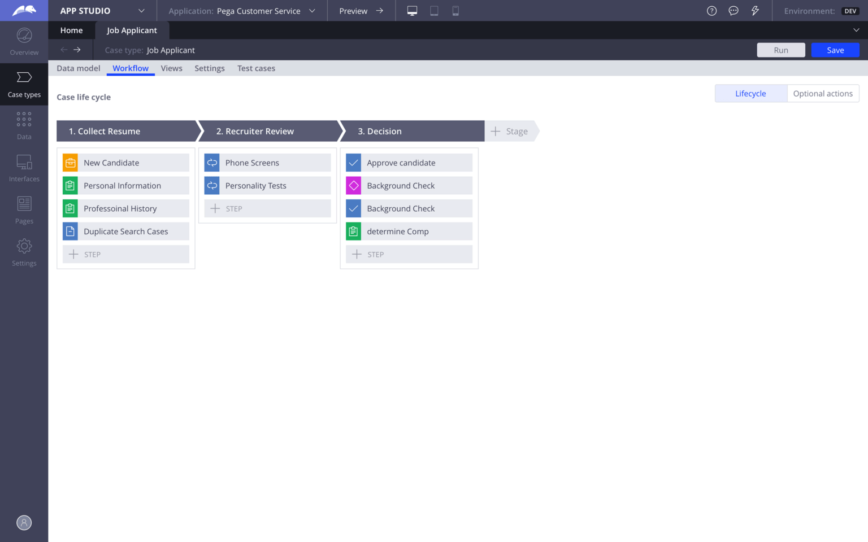
Task: Open the Settings gear in the sidebar
Action: [x=24, y=251]
